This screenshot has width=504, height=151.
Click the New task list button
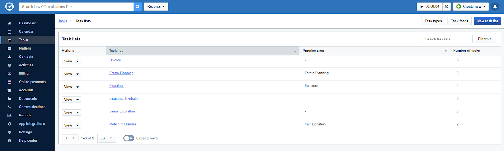(487, 21)
